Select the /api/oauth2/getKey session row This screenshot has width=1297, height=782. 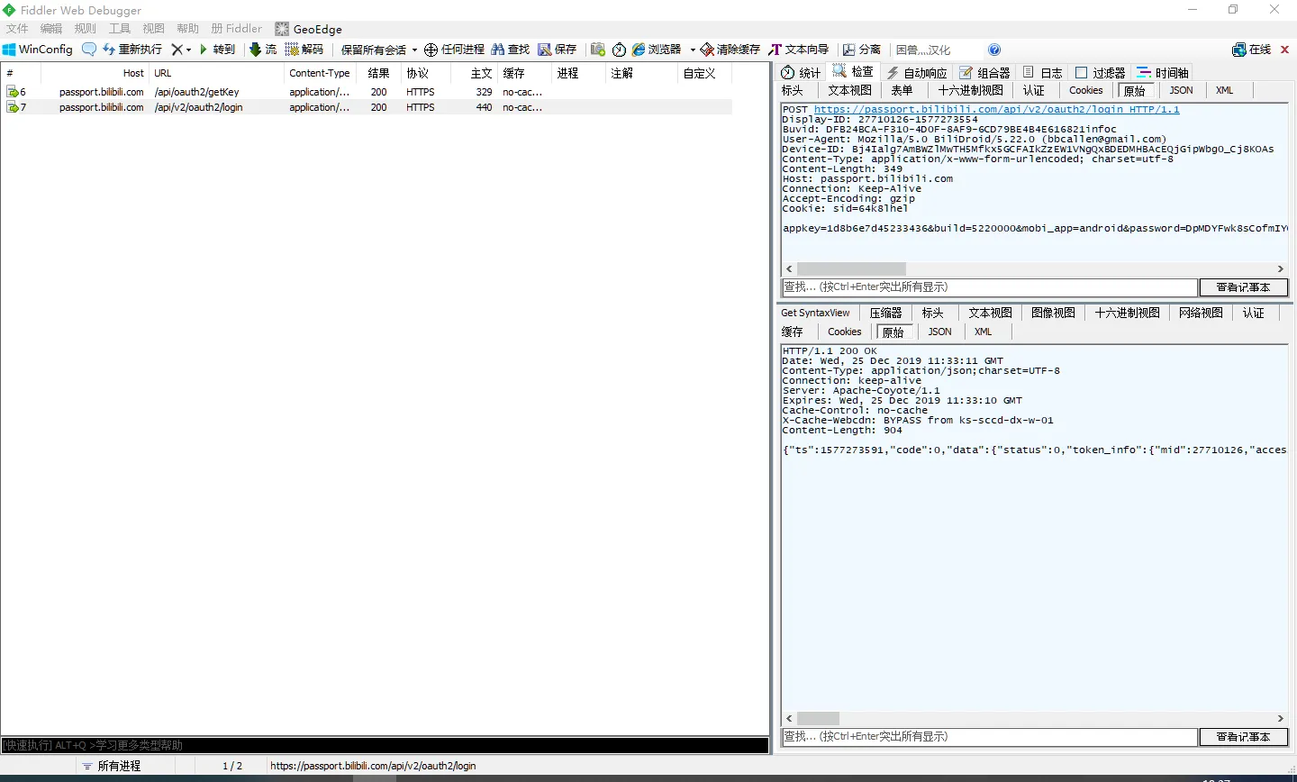pos(367,92)
